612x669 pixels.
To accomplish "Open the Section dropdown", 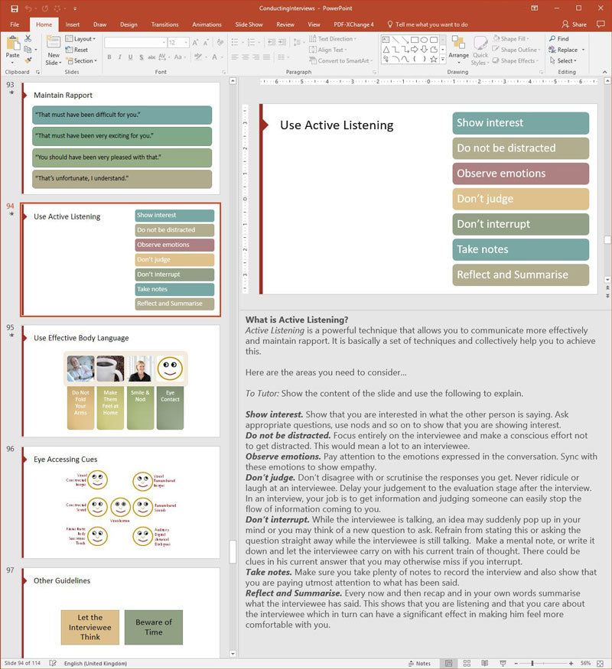I will [82, 60].
